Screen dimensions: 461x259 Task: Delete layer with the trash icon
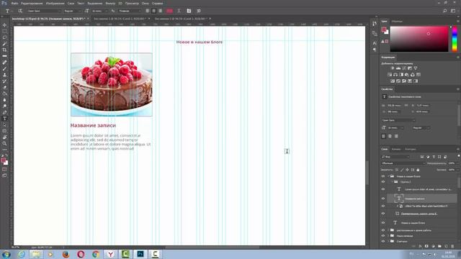pos(452,246)
